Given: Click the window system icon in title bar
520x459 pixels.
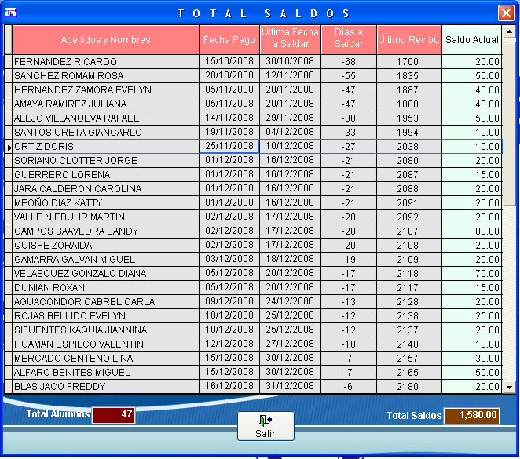Looking at the screenshot, I should click(x=10, y=13).
